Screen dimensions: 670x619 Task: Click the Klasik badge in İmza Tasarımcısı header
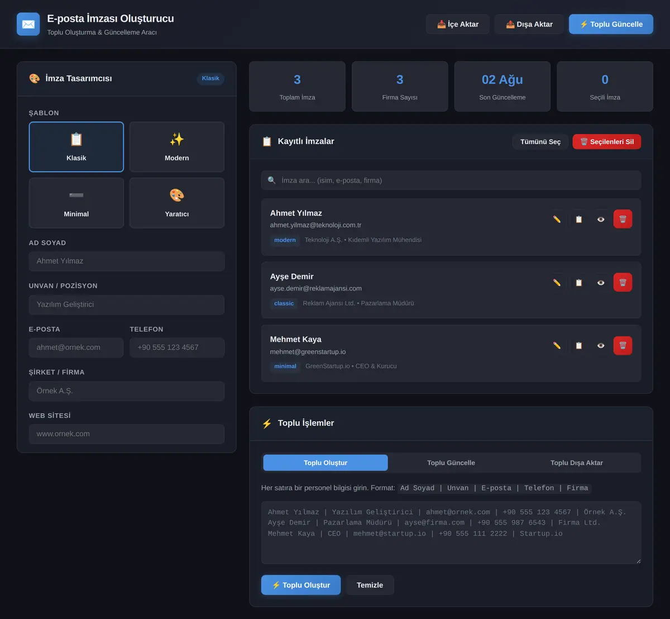click(x=210, y=78)
